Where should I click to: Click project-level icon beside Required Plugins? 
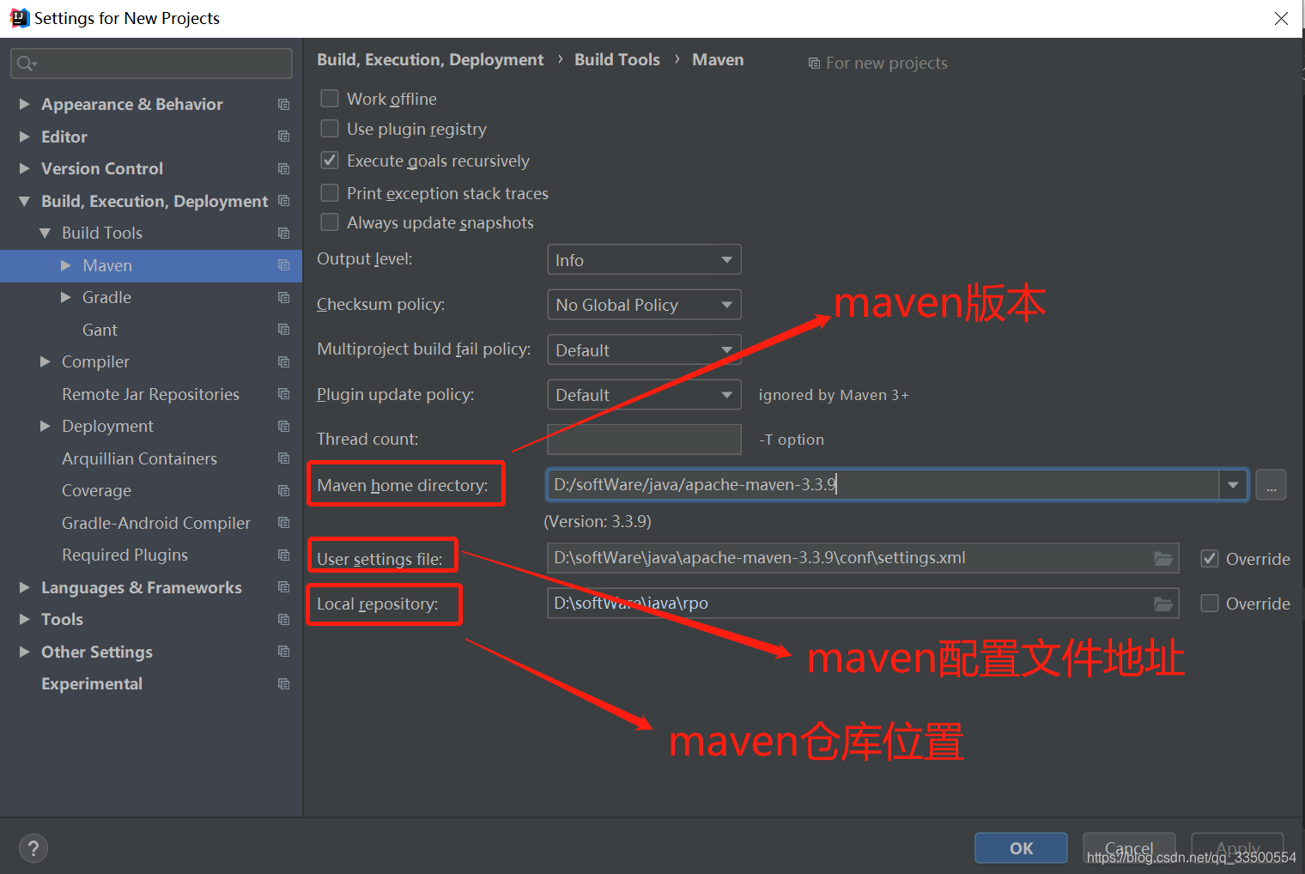coord(283,555)
